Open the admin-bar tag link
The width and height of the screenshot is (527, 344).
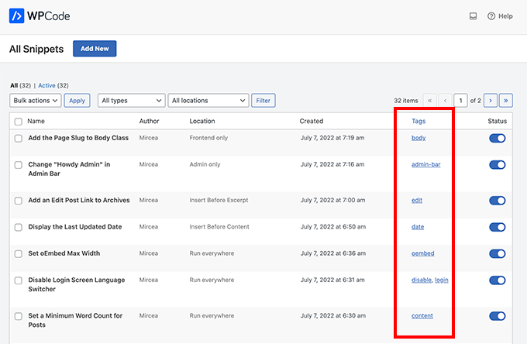coord(425,164)
